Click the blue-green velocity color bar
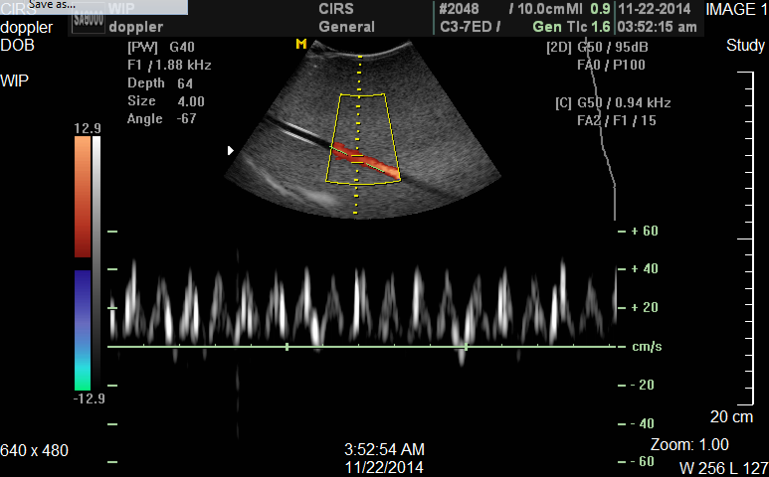Image resolution: width=769 pixels, height=477 pixels. (x=83, y=330)
